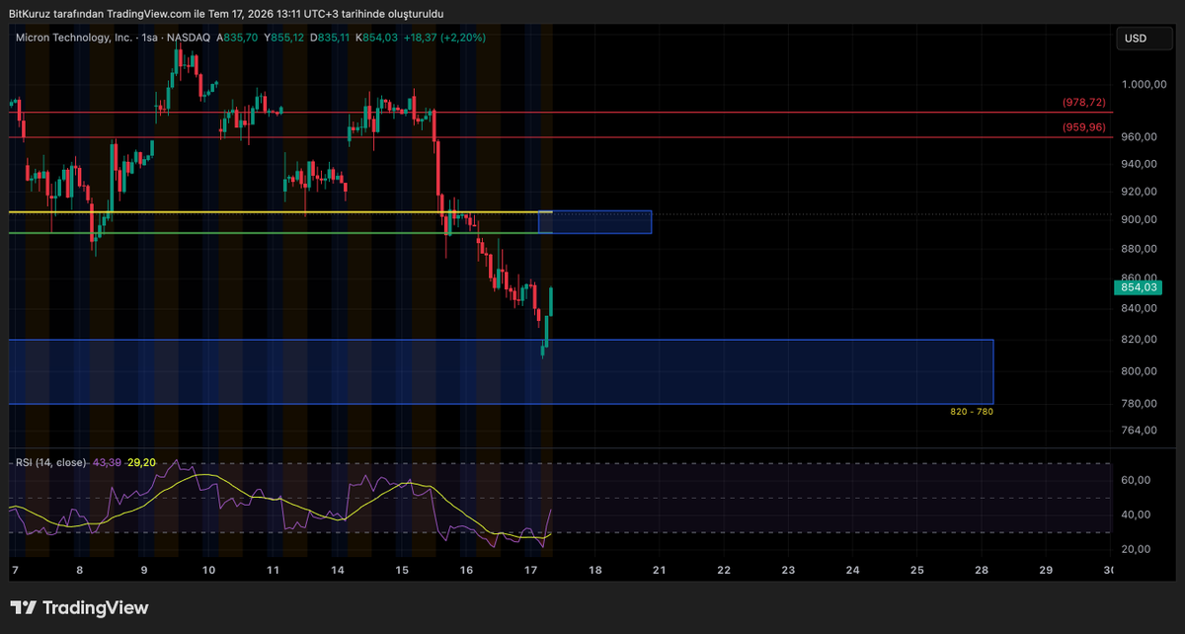Click the 940,00 price axis label
This screenshot has width=1185, height=634.
tap(1138, 164)
